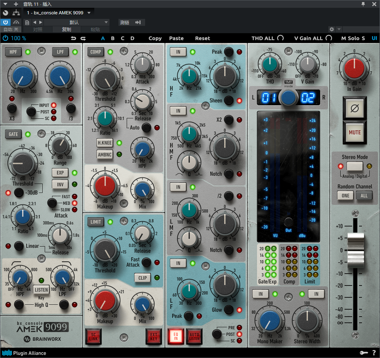Open the dropdown arrow beside gear icon

(339, 29)
